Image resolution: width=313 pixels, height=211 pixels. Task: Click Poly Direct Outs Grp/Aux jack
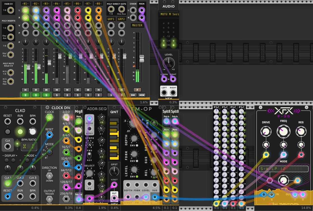click(x=121, y=9)
